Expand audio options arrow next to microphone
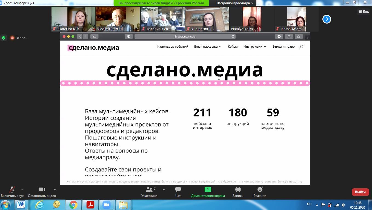 pos(22,189)
